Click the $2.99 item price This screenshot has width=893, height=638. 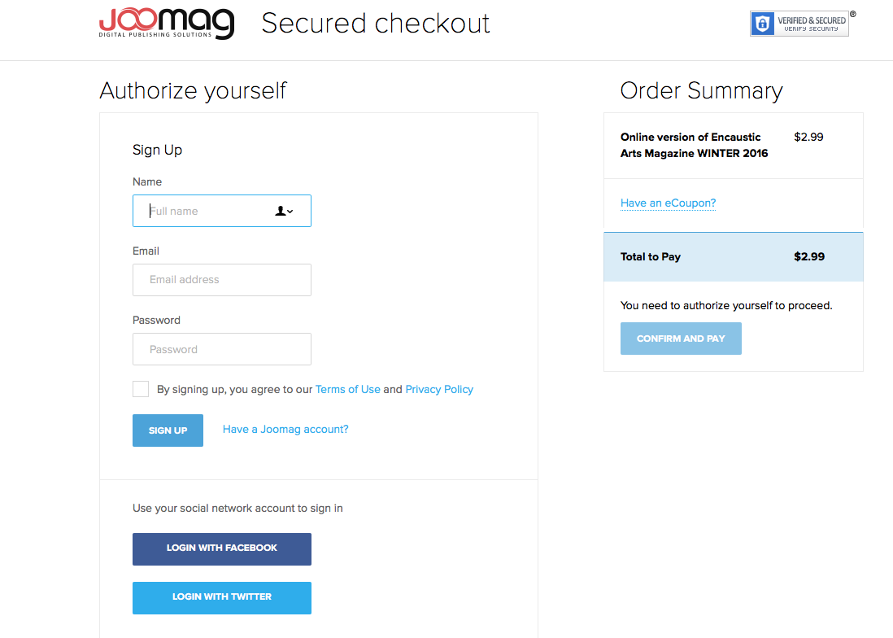808,137
